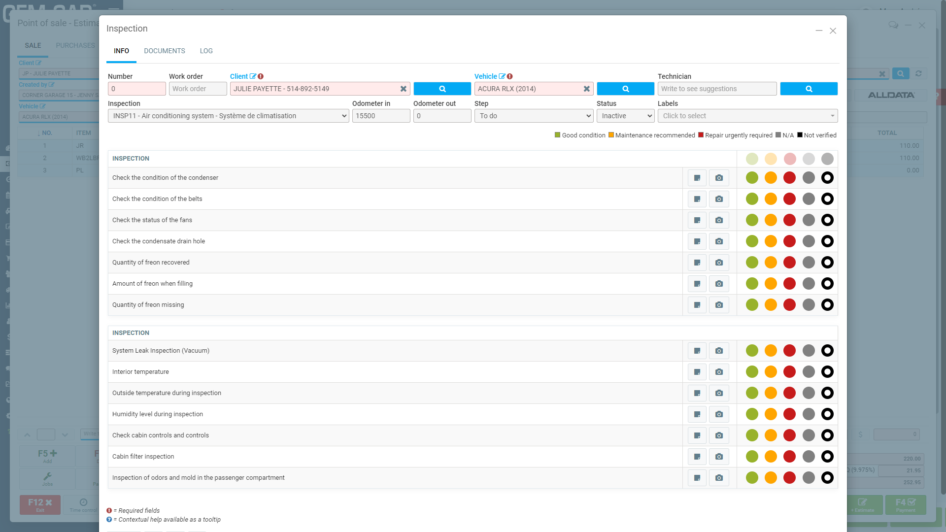Add note for quantity of freon missing
Image resolution: width=946 pixels, height=532 pixels.
[x=697, y=305]
